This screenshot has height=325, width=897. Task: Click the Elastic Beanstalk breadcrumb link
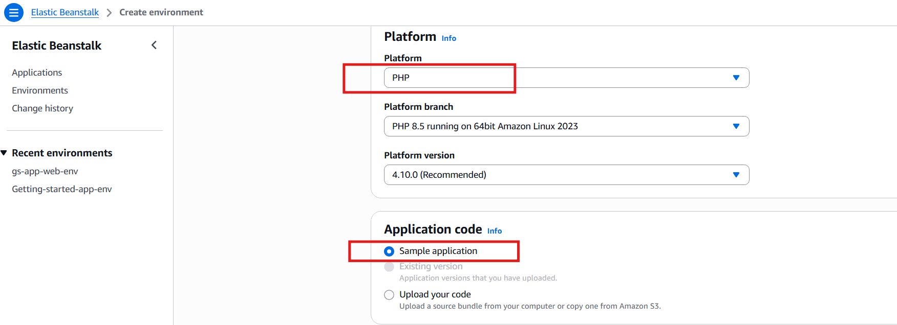pos(65,12)
